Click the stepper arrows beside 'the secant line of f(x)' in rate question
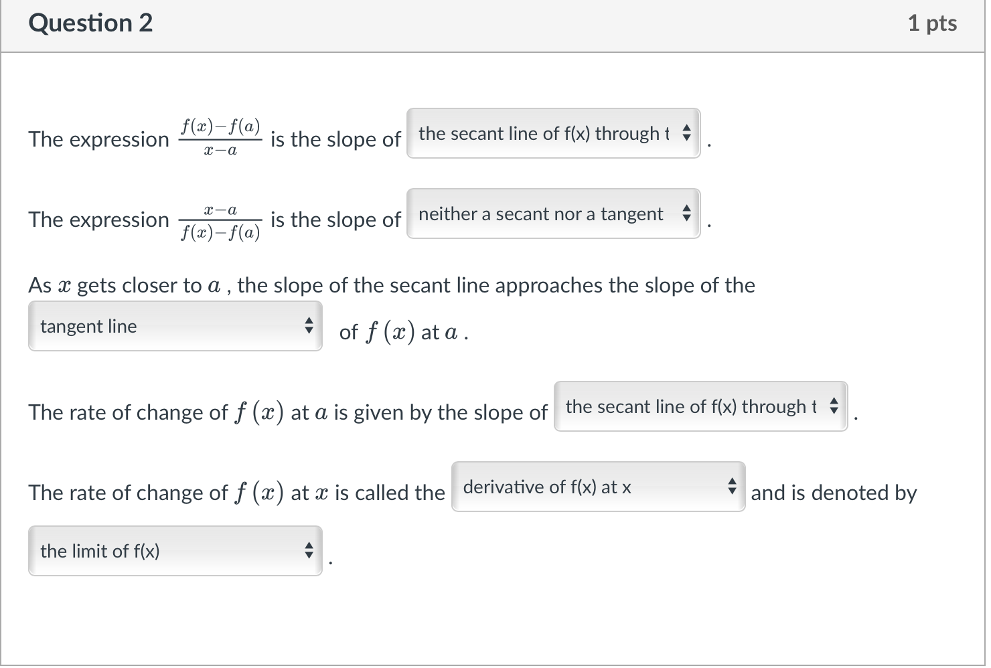Image resolution: width=991 pixels, height=668 pixels. coord(832,406)
